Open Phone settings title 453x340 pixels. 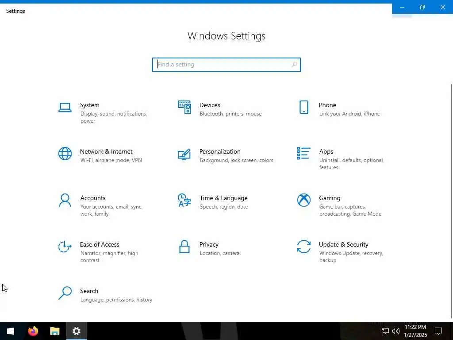click(x=327, y=105)
